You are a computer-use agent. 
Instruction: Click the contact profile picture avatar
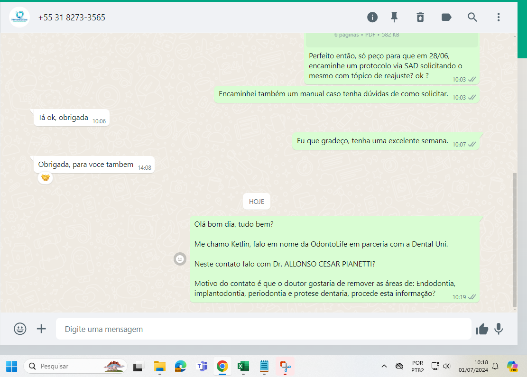click(x=19, y=17)
